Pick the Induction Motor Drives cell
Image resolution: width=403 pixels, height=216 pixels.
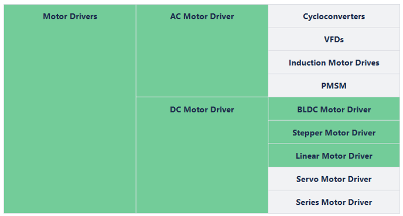click(x=334, y=63)
